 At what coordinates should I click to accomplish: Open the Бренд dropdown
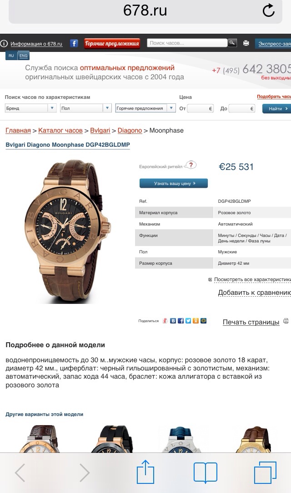pos(31,108)
